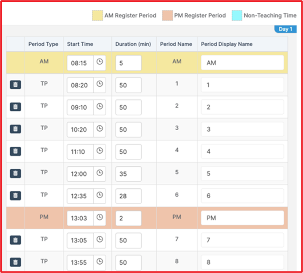Image resolution: width=303 pixels, height=273 pixels.
Task: Delete the period 2 row starting 09:10
Action: 15,107
